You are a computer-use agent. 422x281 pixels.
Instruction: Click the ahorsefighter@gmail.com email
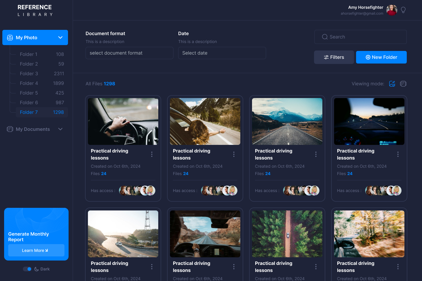click(362, 13)
